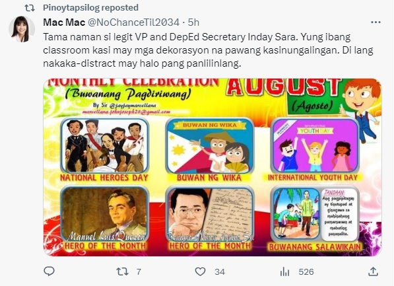Click the 526 views count
The width and height of the screenshot is (394, 286).
point(306,272)
